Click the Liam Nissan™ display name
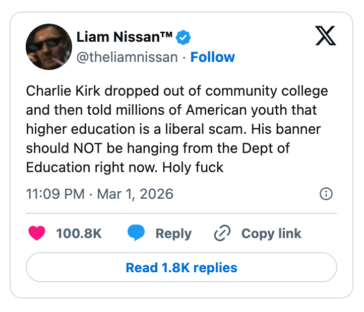This screenshot has height=312, width=364. [x=125, y=37]
